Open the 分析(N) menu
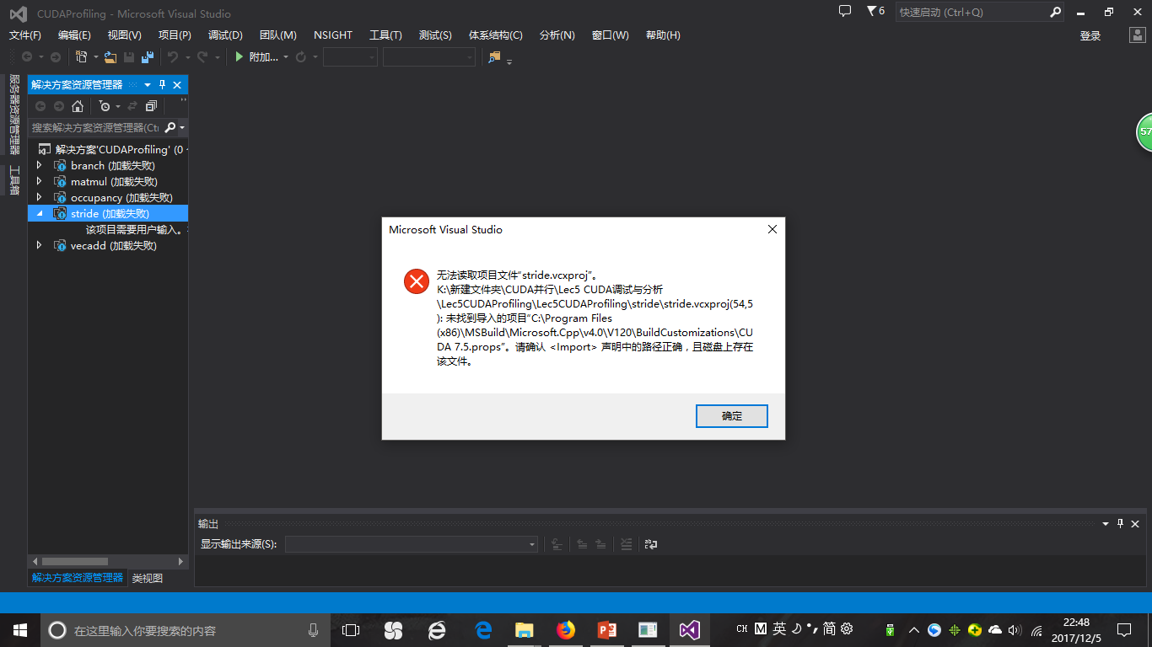This screenshot has width=1152, height=647. point(557,35)
